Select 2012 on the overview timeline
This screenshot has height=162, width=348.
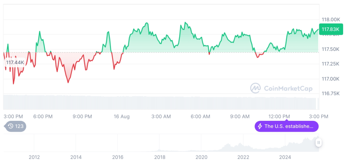pos(34,157)
